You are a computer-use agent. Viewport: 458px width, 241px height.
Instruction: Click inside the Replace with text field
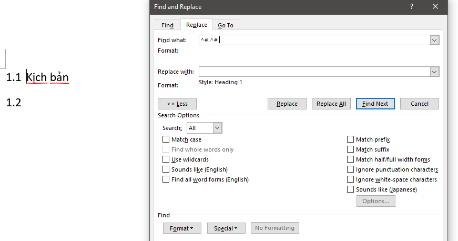314,72
